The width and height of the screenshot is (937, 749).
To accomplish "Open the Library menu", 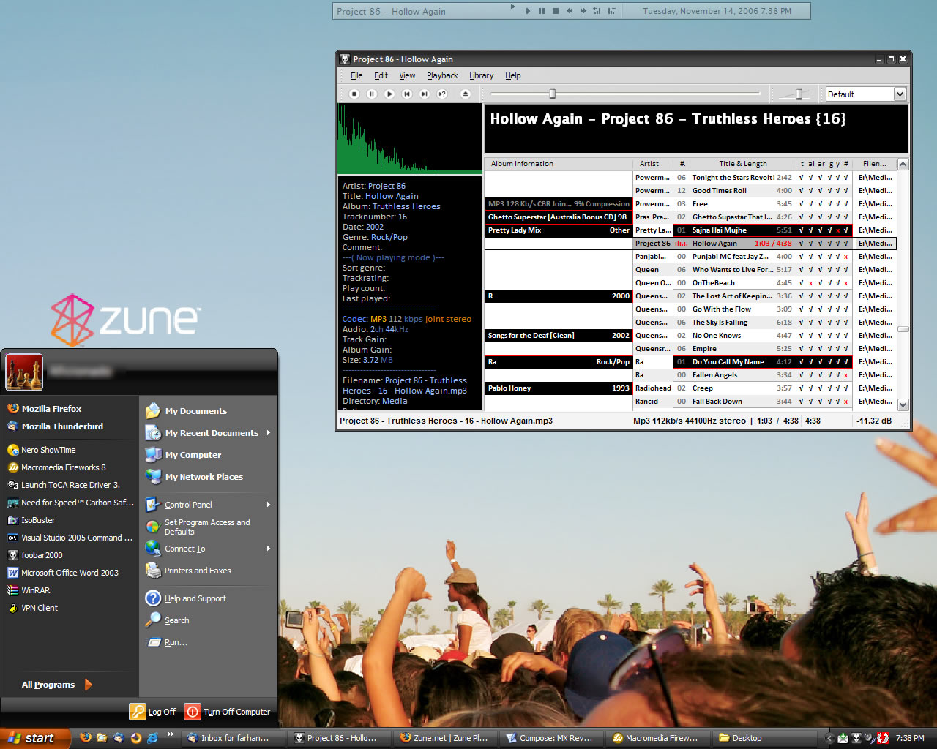I will click(x=481, y=75).
